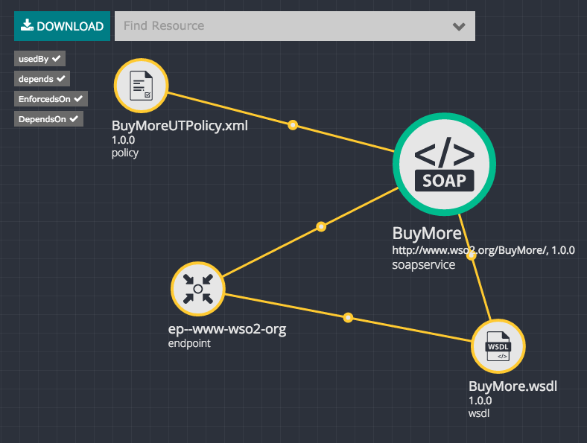Screen dimensions: 587x443
Task: Toggle the usedBy relationship filter
Action: 39,59
